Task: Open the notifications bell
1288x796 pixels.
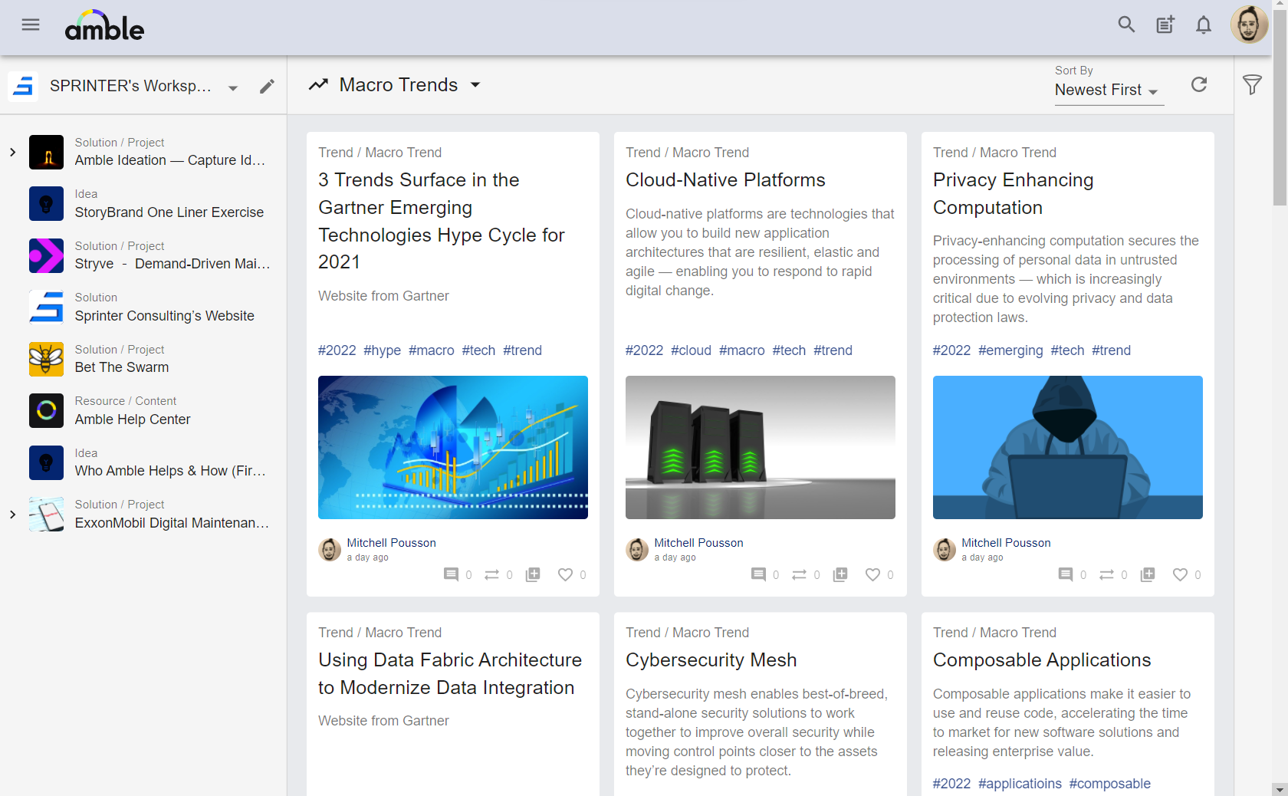Action: click(1204, 25)
